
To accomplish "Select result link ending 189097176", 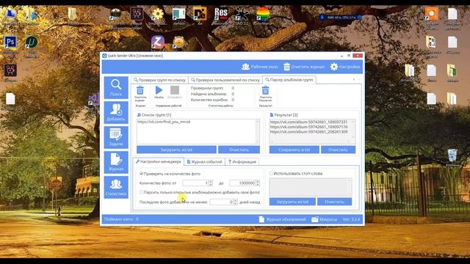I will click(x=308, y=127).
